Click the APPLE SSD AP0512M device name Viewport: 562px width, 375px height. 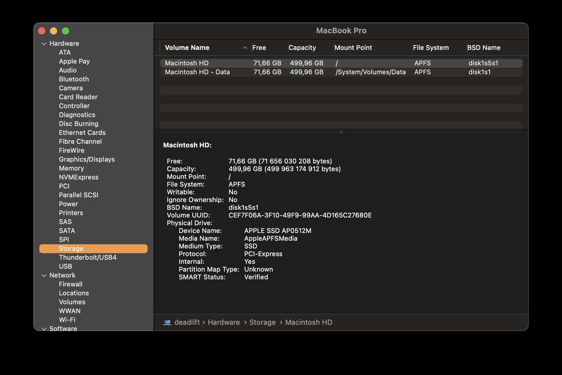point(278,231)
